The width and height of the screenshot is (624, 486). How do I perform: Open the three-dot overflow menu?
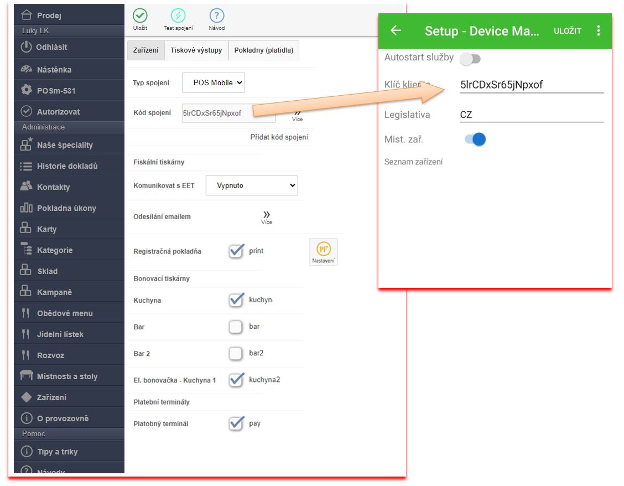point(598,30)
